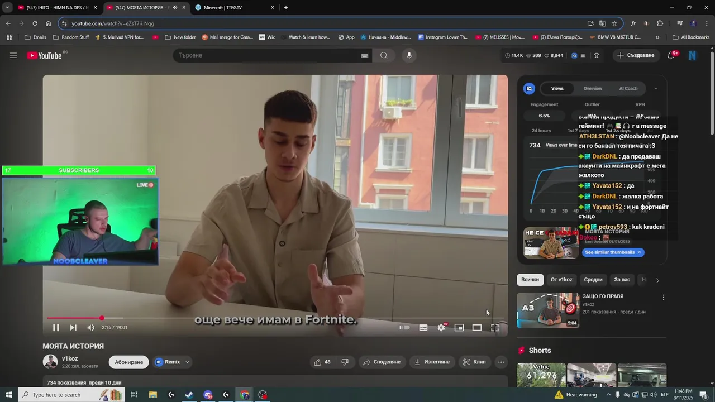Open options for ЗАЩО ГО ПРАВЯ video

[664, 298]
